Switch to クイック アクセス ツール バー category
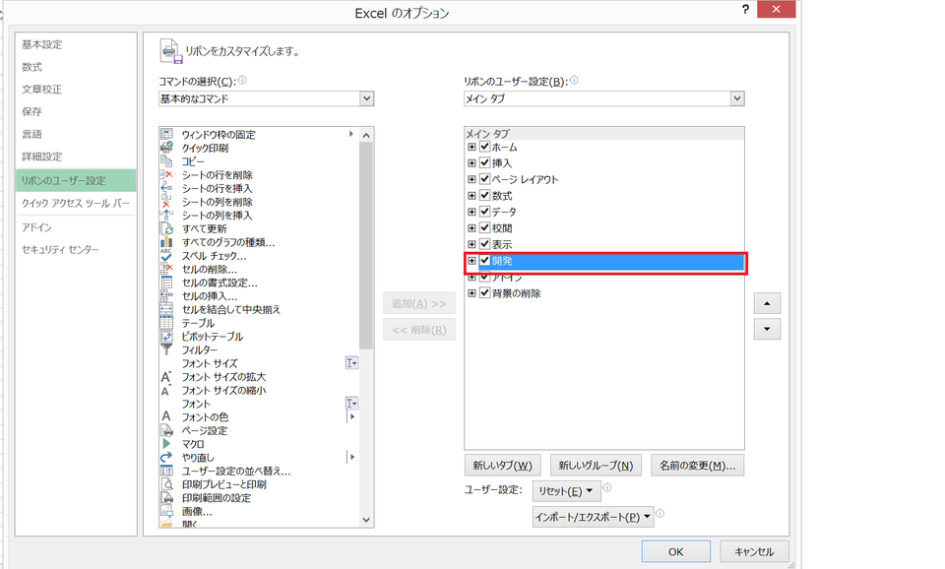945x569 pixels. [76, 203]
